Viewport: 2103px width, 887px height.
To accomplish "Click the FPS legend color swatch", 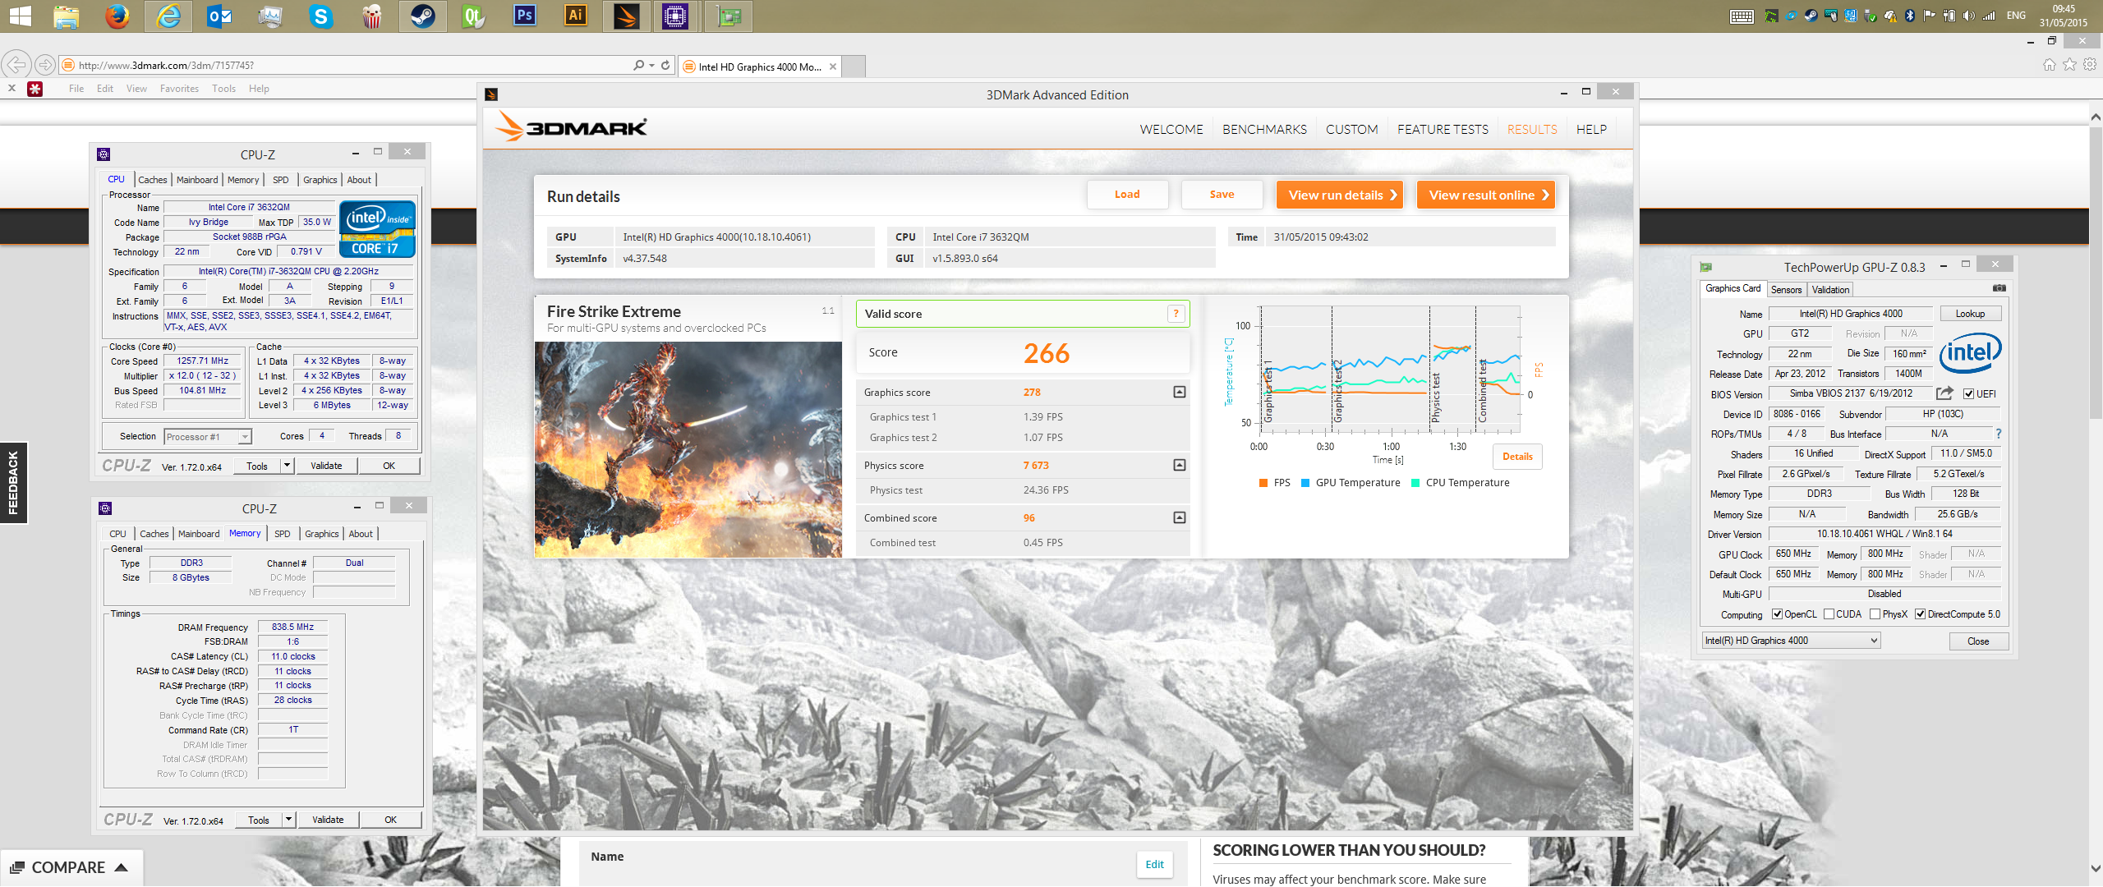I will (1263, 483).
